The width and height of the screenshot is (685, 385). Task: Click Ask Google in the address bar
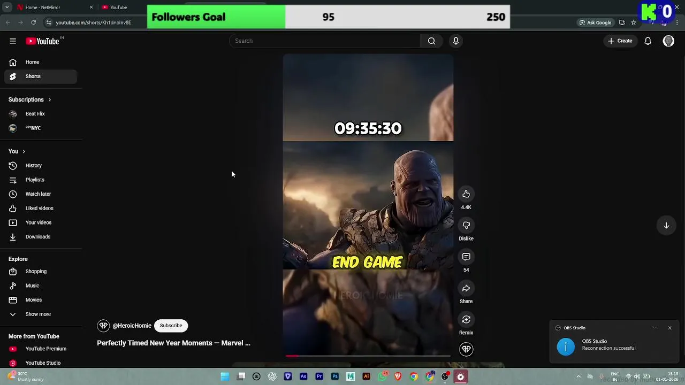point(595,22)
